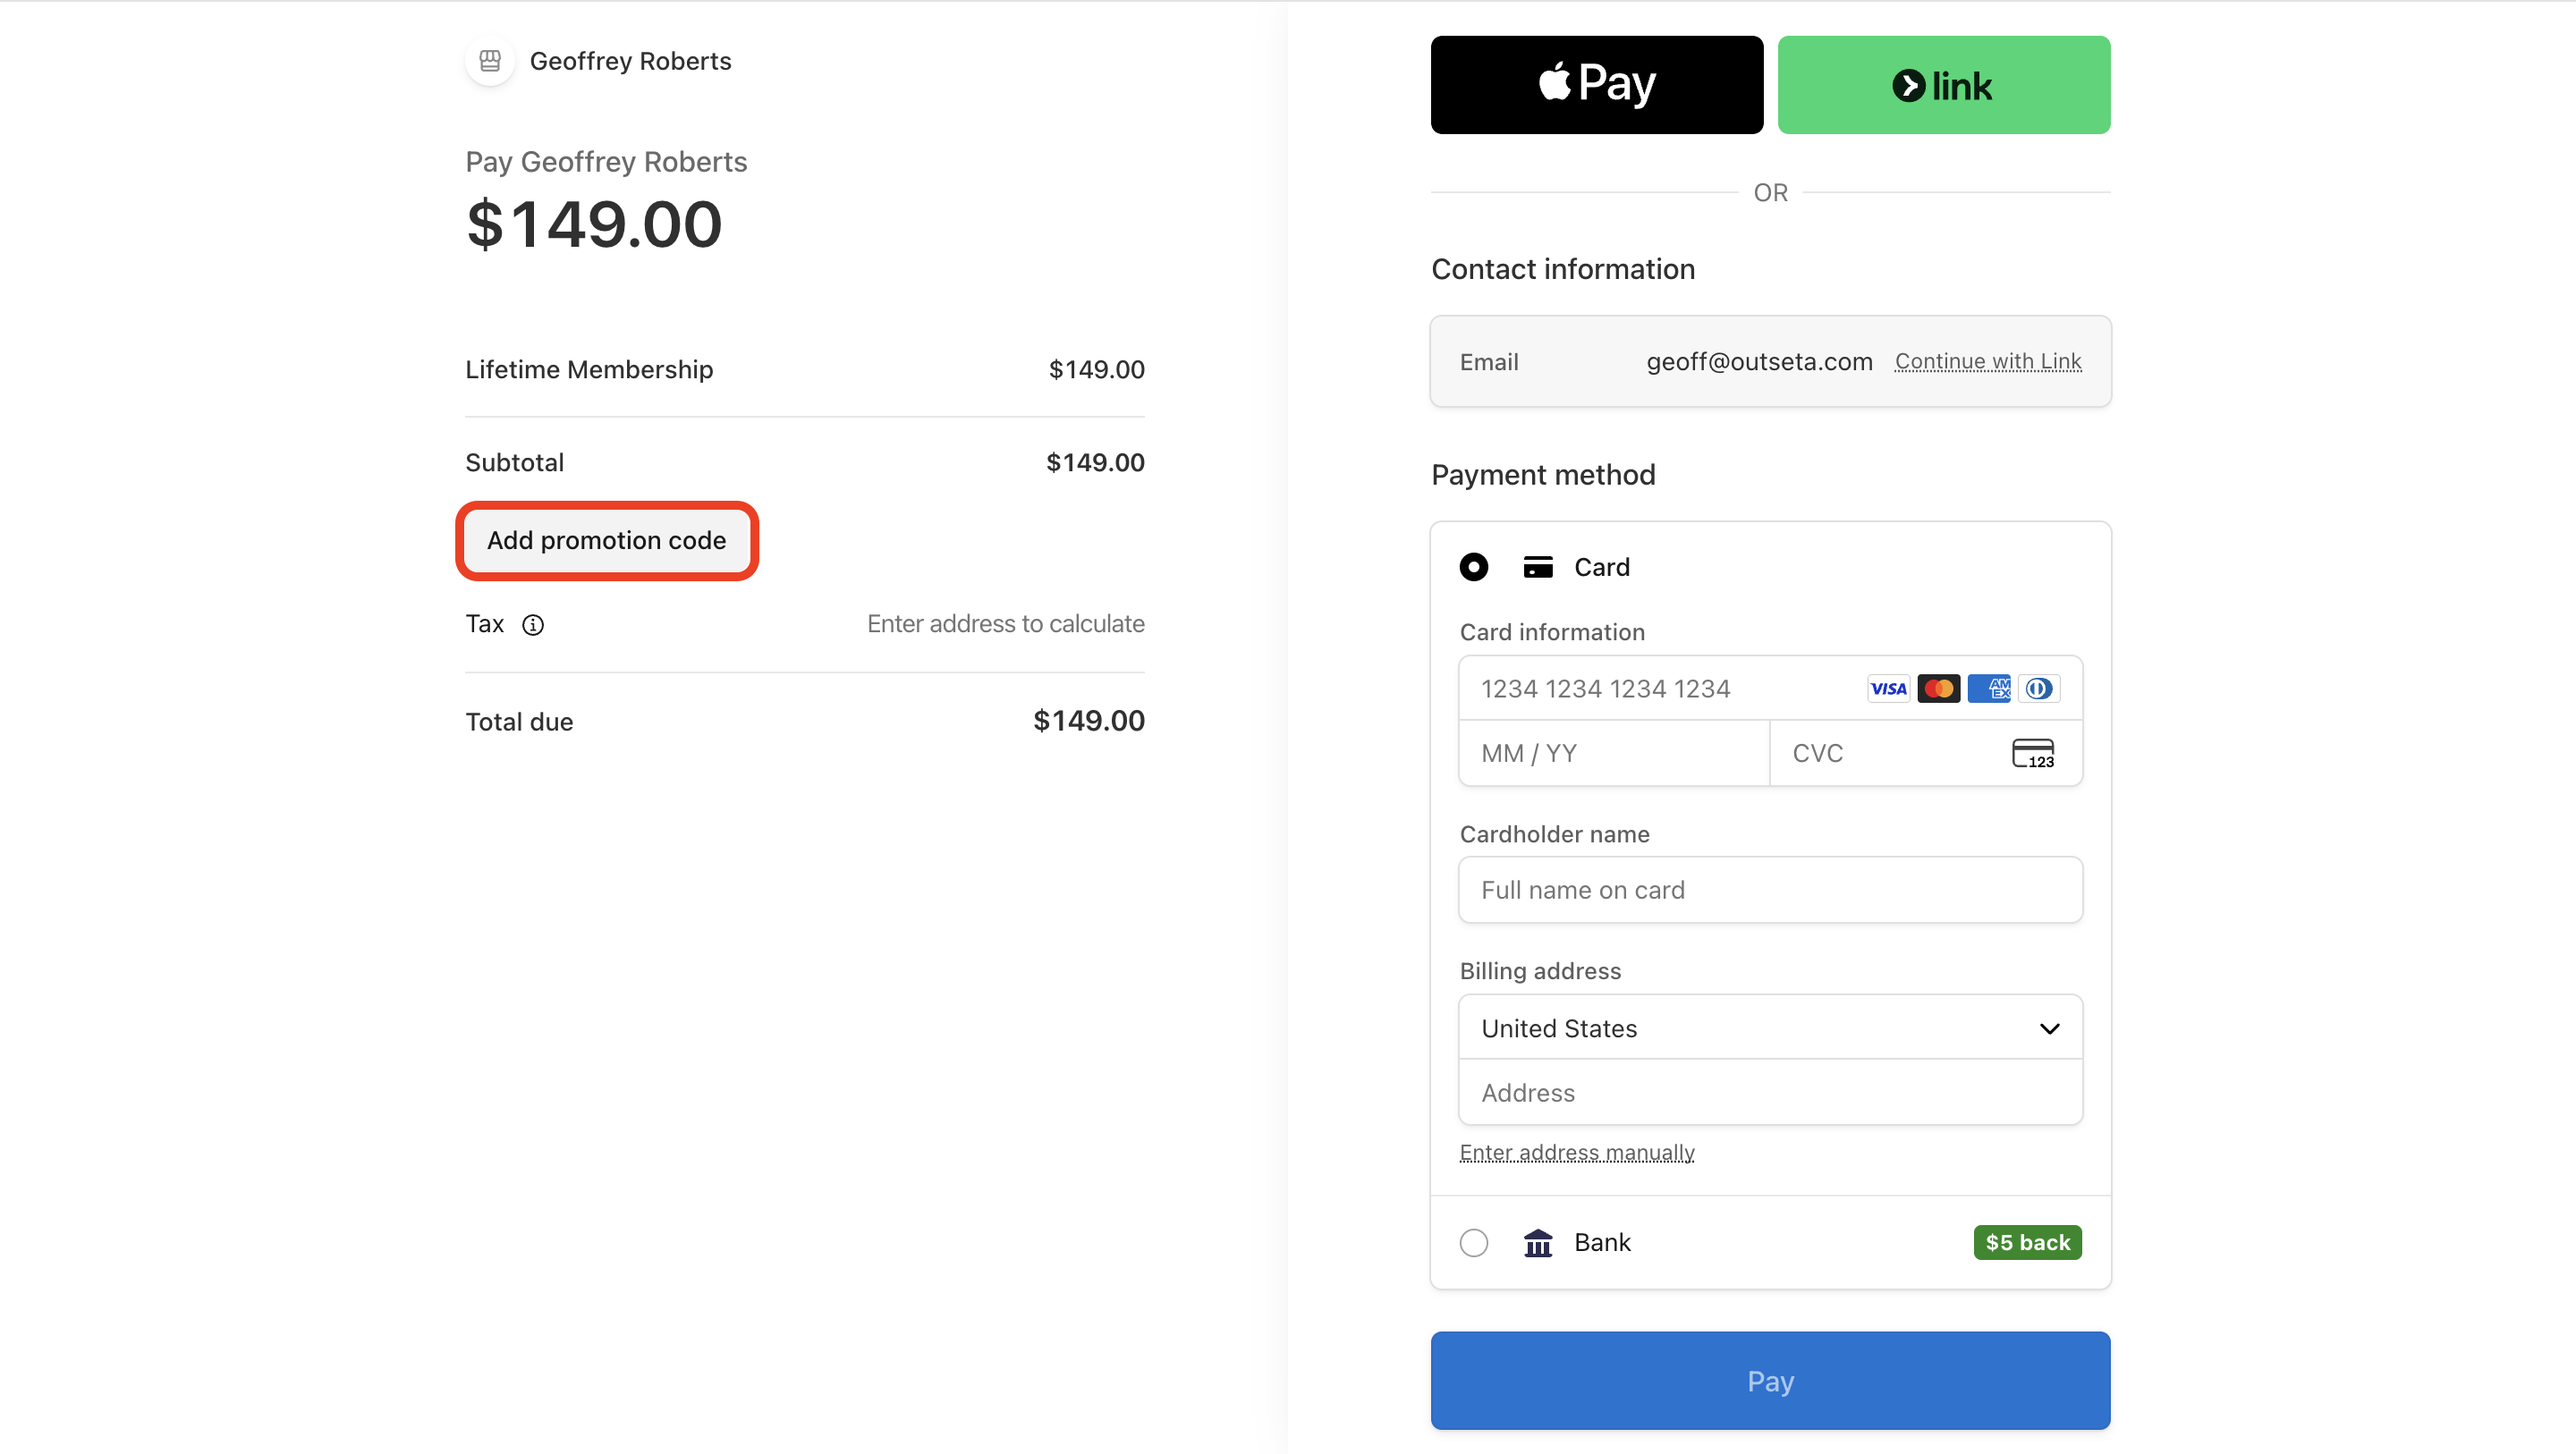The height and width of the screenshot is (1454, 2576).
Task: Click the blue Pay button
Action: pos(1770,1381)
